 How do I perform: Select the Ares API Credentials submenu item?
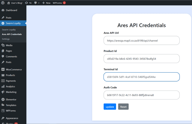tap(12, 34)
